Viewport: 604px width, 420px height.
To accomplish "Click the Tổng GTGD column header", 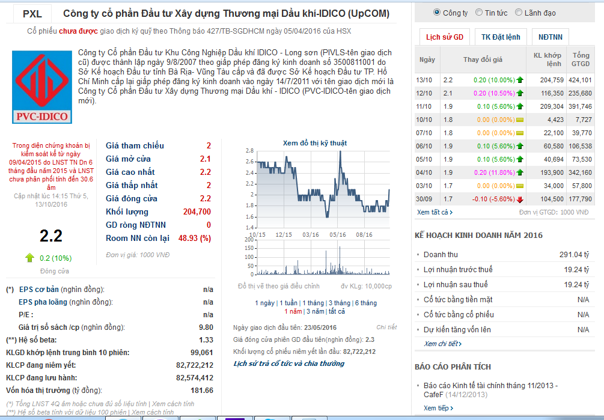I will [581, 59].
